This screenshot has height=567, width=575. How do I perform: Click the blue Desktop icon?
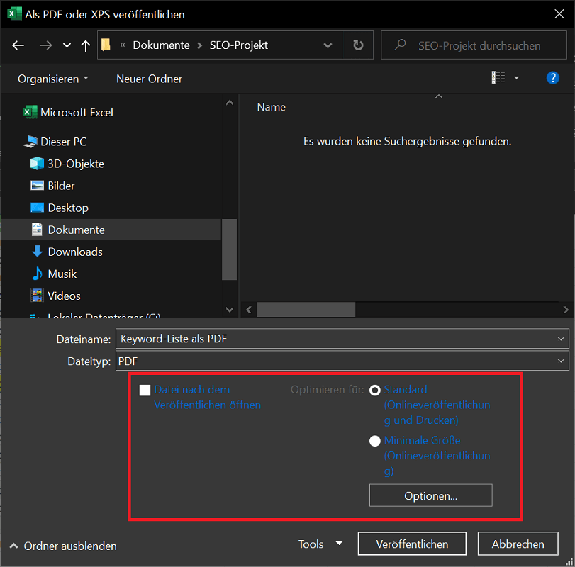tap(37, 208)
